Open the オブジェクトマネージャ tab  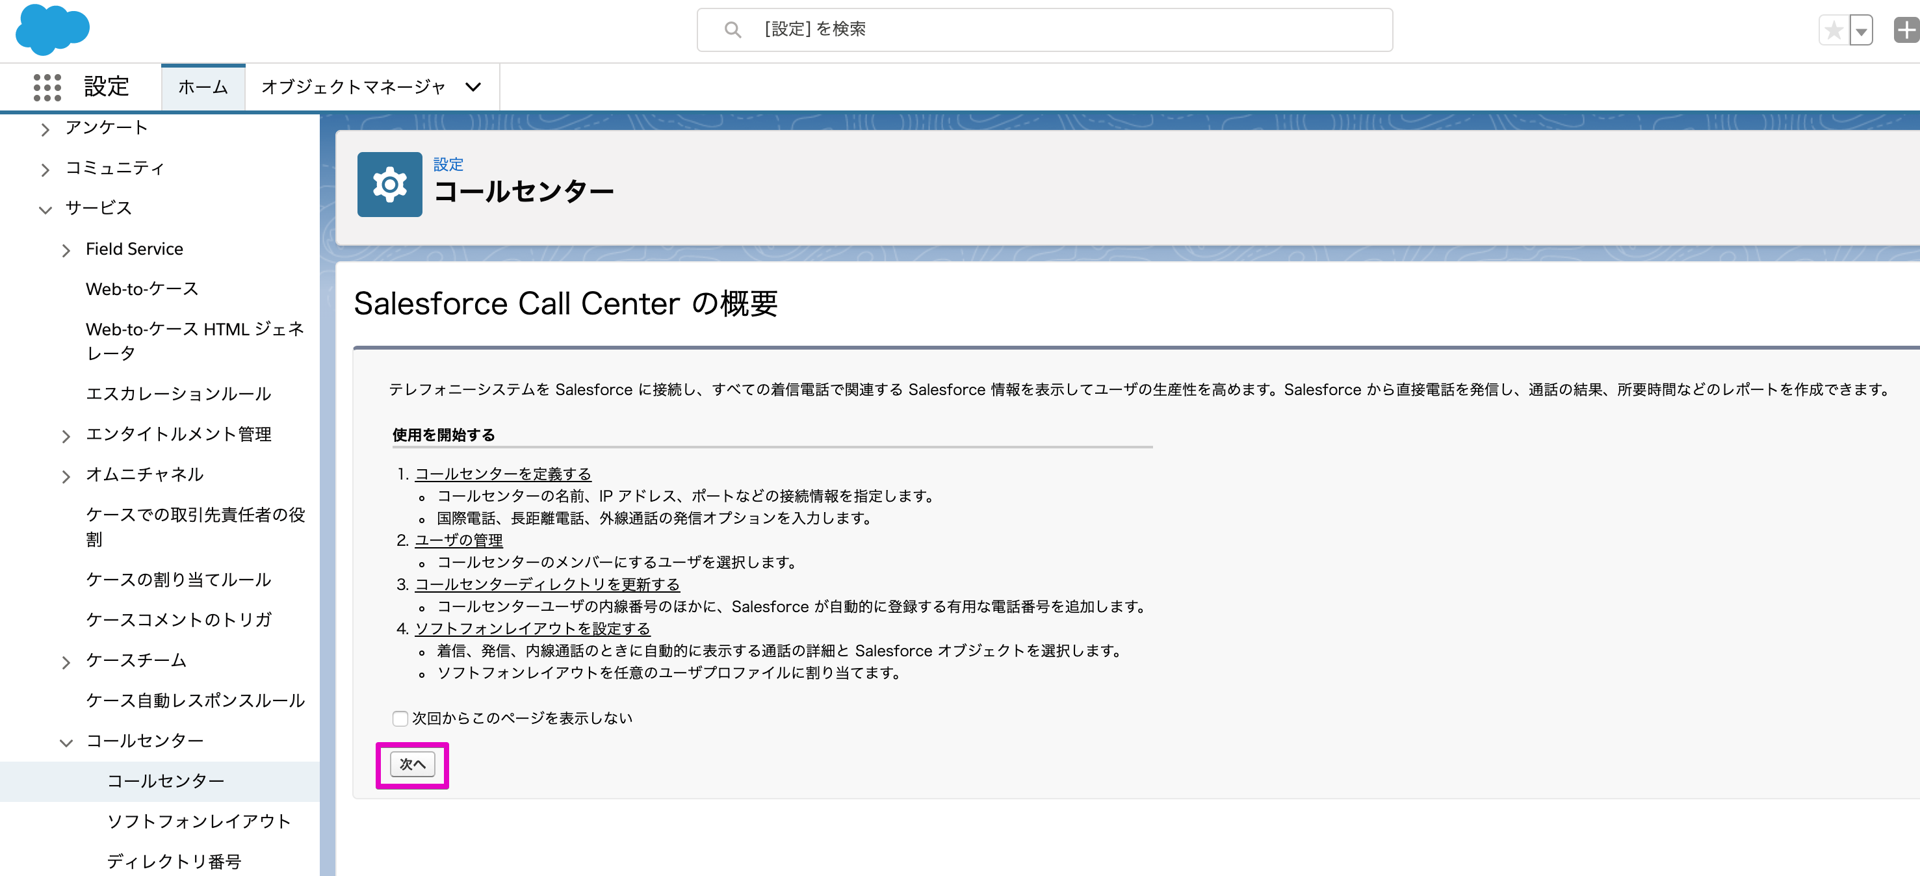[354, 87]
